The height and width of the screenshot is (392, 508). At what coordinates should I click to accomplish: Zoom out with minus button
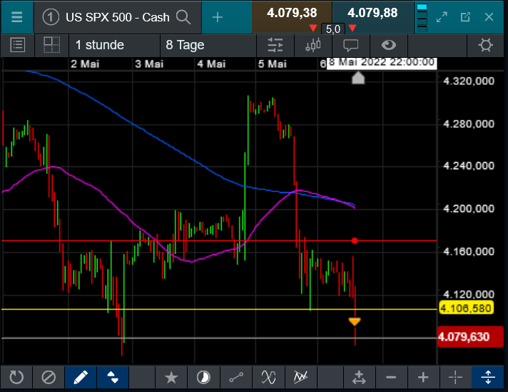pos(391,378)
